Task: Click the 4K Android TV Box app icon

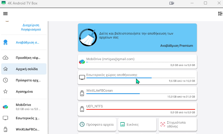Action: pyautogui.click(x=4, y=3)
